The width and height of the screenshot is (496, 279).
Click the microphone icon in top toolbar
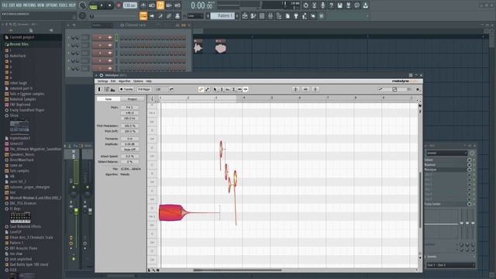(x=322, y=5)
